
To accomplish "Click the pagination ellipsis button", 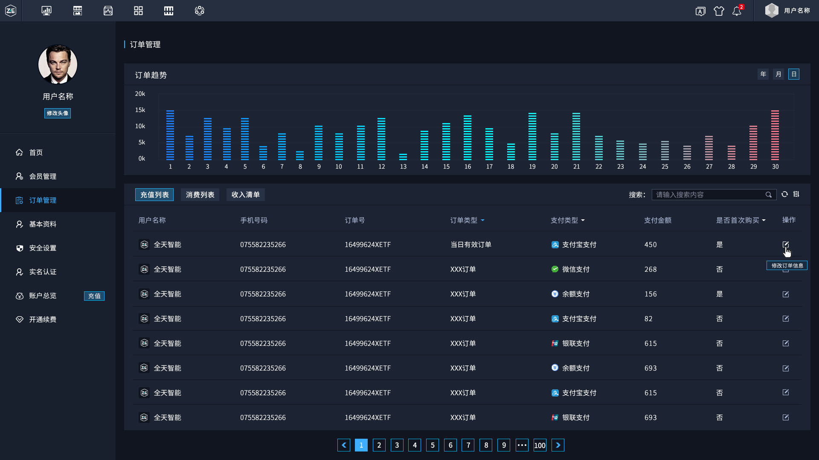I will [x=522, y=445].
